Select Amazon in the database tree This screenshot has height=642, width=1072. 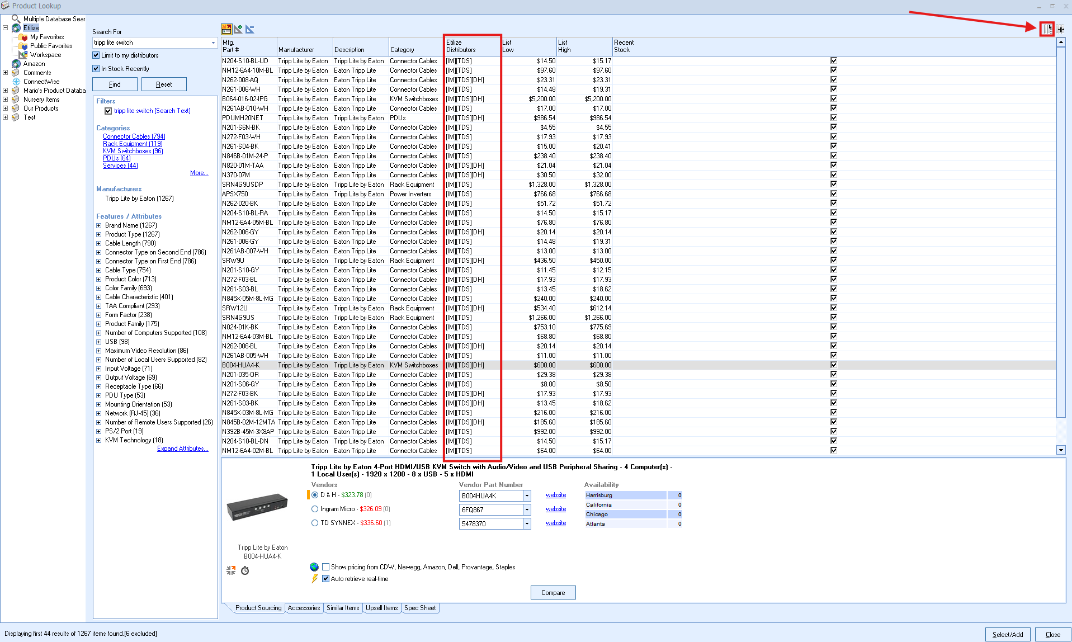click(34, 64)
